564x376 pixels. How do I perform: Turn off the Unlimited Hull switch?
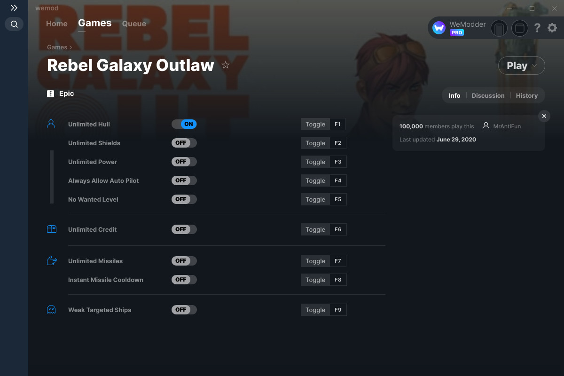(x=184, y=124)
